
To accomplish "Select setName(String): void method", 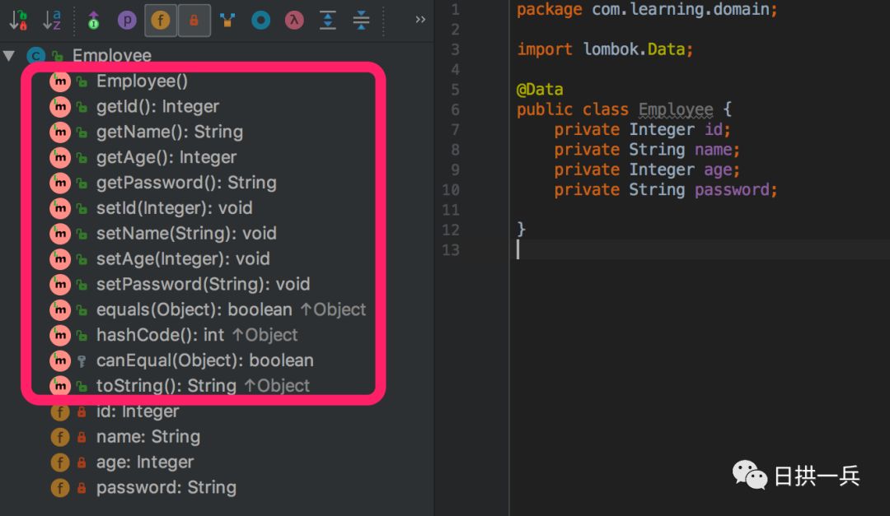I will (x=186, y=234).
